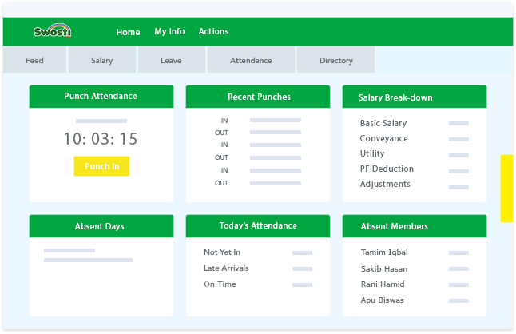Select absent member Sakib Hasan
516x334 pixels.
point(415,268)
